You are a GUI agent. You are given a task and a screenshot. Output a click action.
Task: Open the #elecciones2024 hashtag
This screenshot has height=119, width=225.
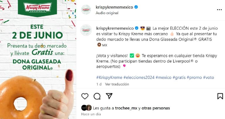139,77
